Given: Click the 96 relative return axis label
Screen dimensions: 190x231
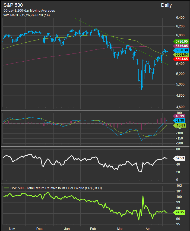Looking at the screenshot, I should click(x=178, y=219).
